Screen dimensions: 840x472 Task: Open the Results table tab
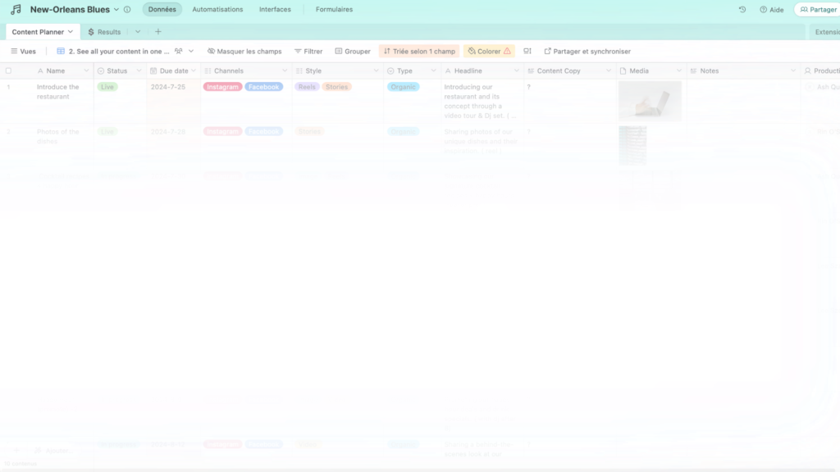[104, 32]
